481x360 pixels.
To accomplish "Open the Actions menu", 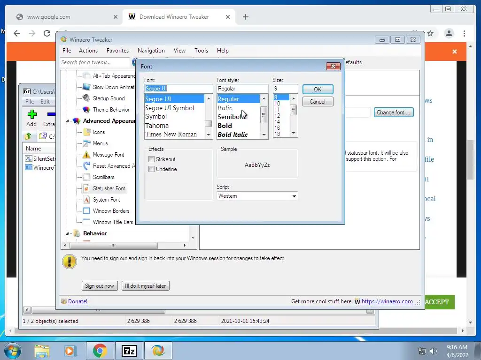I will [88, 51].
